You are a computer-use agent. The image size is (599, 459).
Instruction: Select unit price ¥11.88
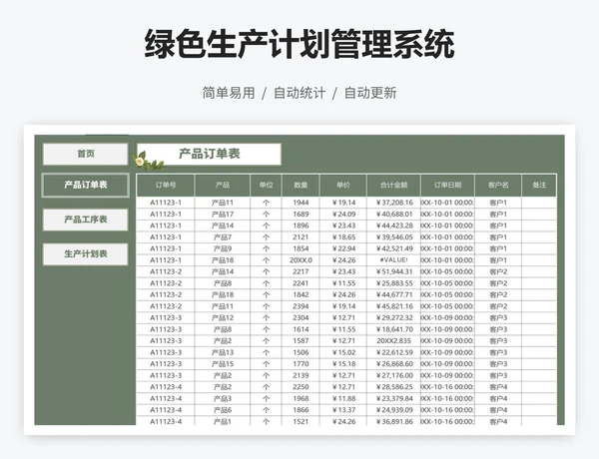point(343,398)
